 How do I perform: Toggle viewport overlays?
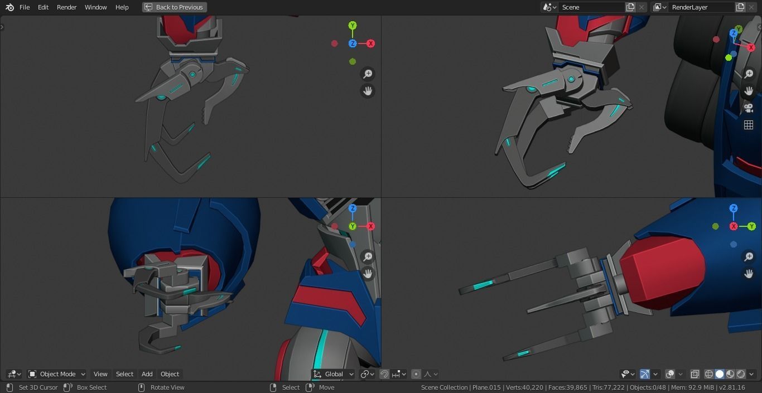pyautogui.click(x=670, y=374)
